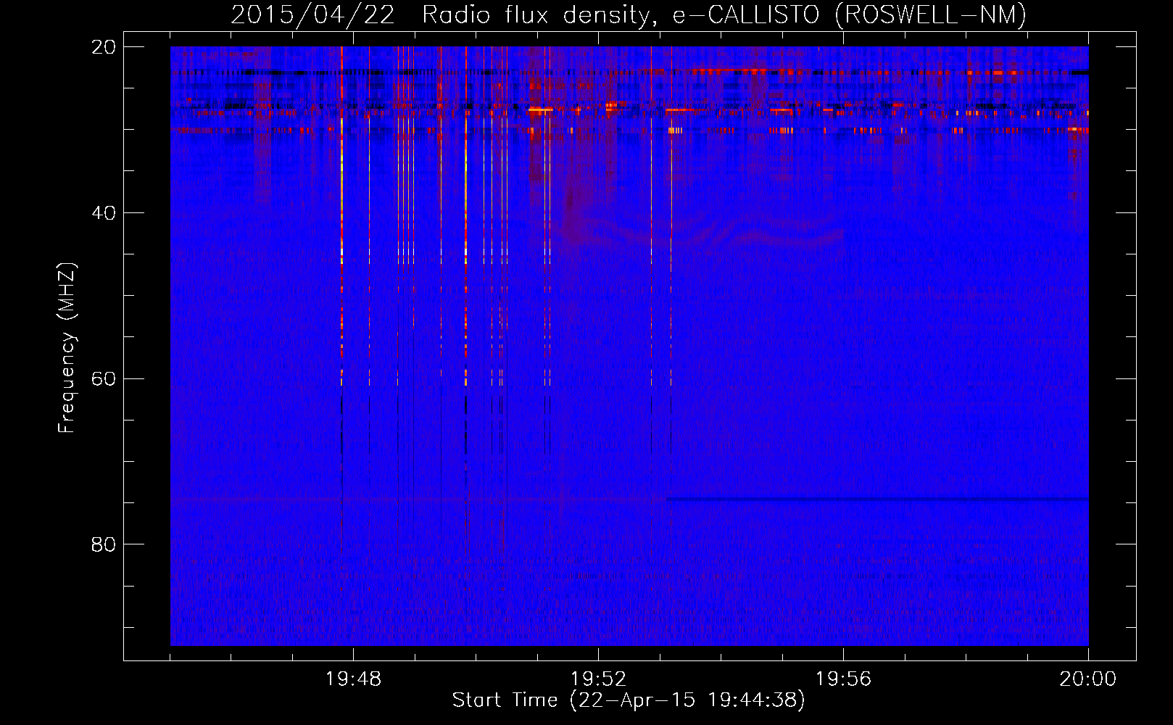Screen dimensions: 1173x725
Task: Click the 19:48 time tick label
Action: [353, 679]
